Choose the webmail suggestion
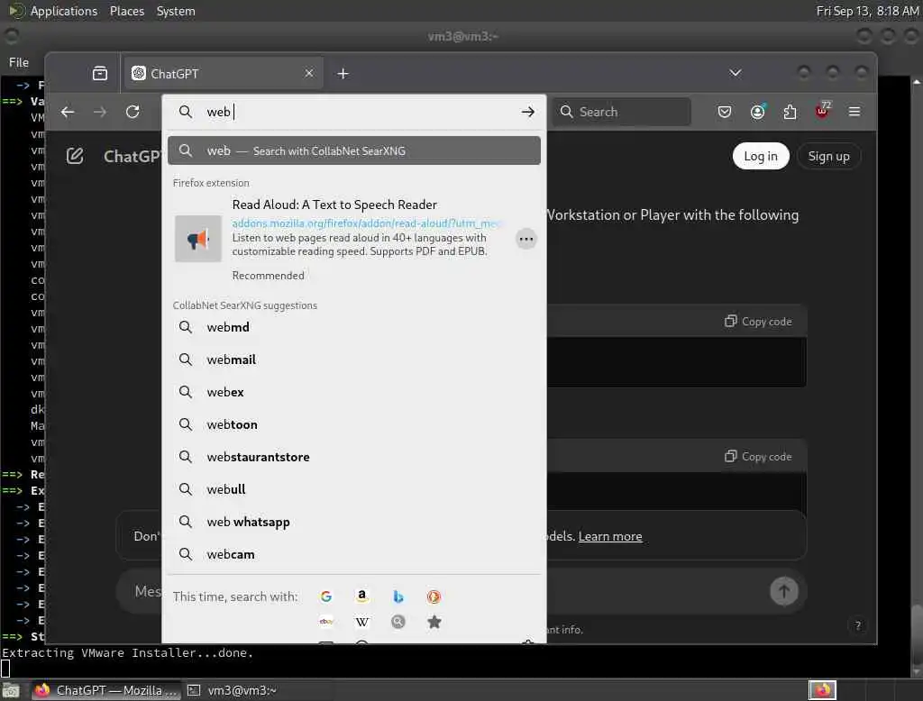This screenshot has height=701, width=923. coord(353,360)
